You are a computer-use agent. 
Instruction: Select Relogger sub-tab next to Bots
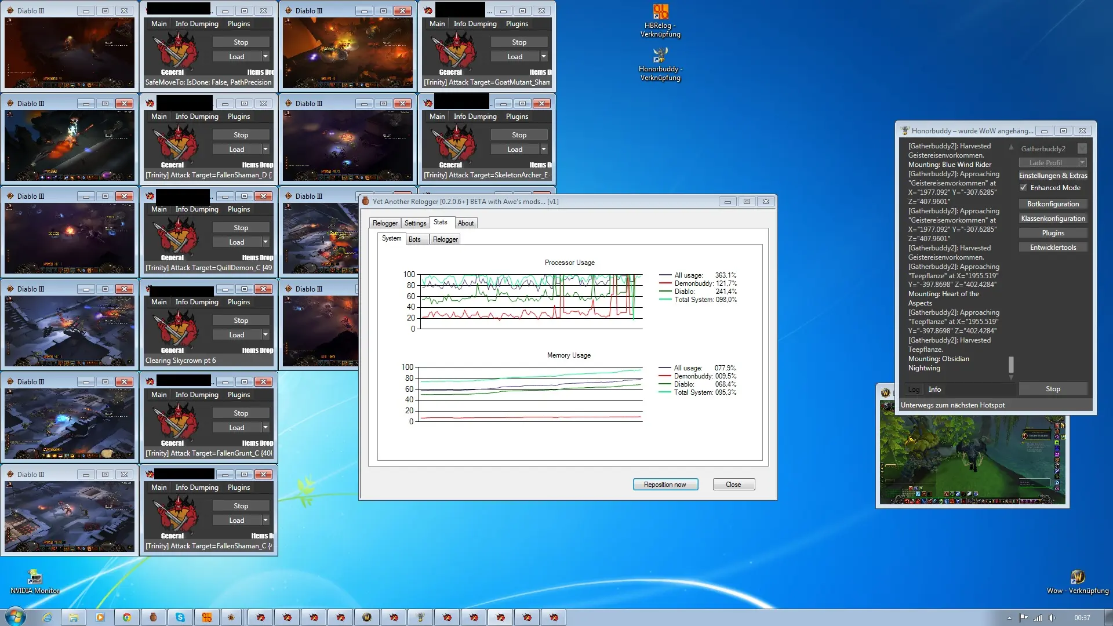(x=445, y=239)
